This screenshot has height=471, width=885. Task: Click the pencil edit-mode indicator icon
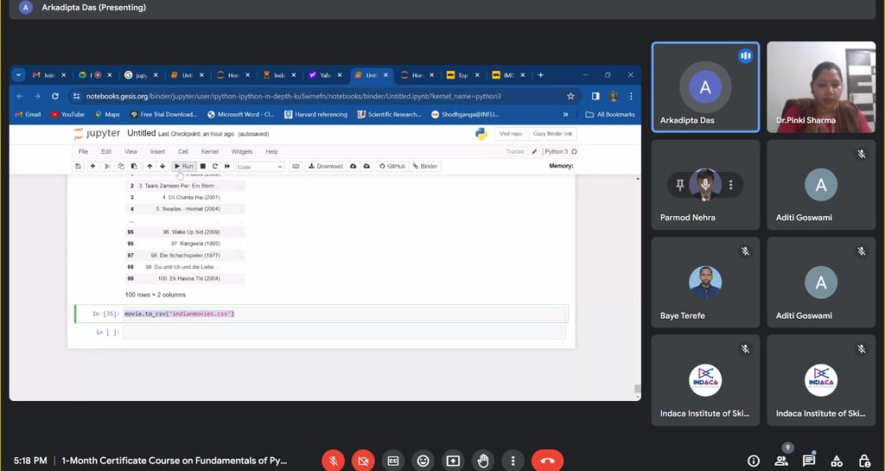click(534, 152)
